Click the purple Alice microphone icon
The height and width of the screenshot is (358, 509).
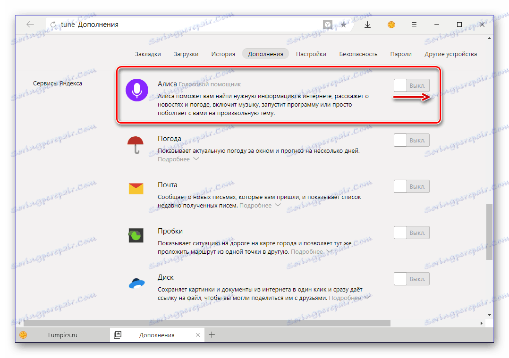(137, 90)
